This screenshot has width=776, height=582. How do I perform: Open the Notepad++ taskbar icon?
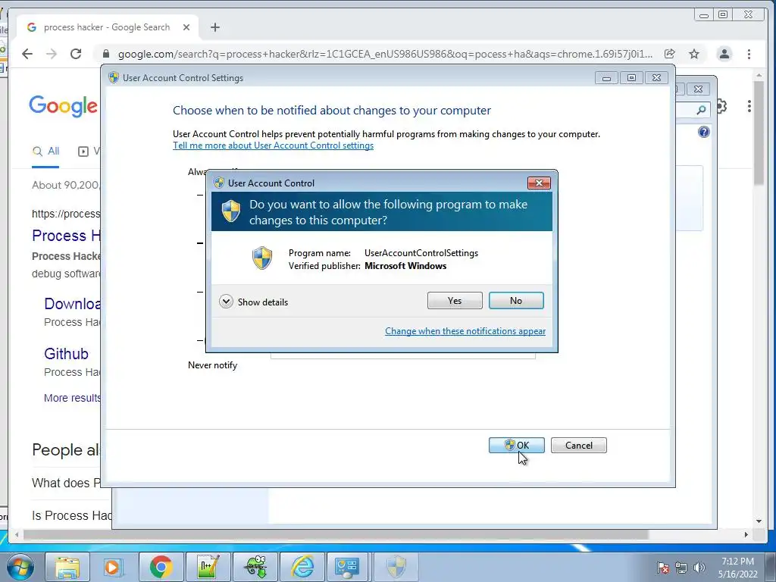(208, 567)
